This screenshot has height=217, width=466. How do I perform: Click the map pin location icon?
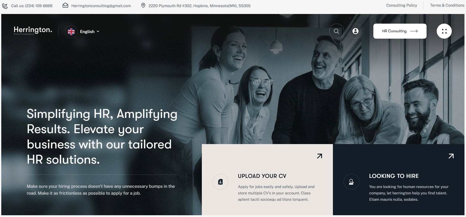click(143, 5)
